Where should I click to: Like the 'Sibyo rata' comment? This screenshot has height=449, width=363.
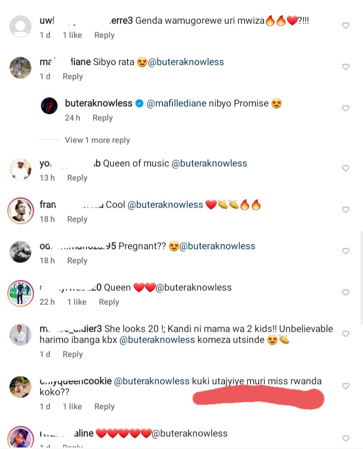coord(346,67)
